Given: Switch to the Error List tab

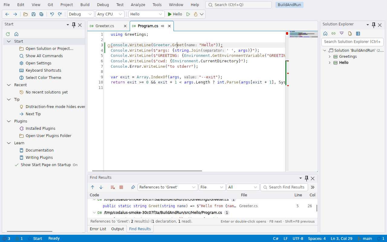Looking at the screenshot, I should tap(98, 229).
